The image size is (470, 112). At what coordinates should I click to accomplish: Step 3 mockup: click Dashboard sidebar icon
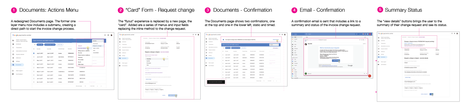206,42
